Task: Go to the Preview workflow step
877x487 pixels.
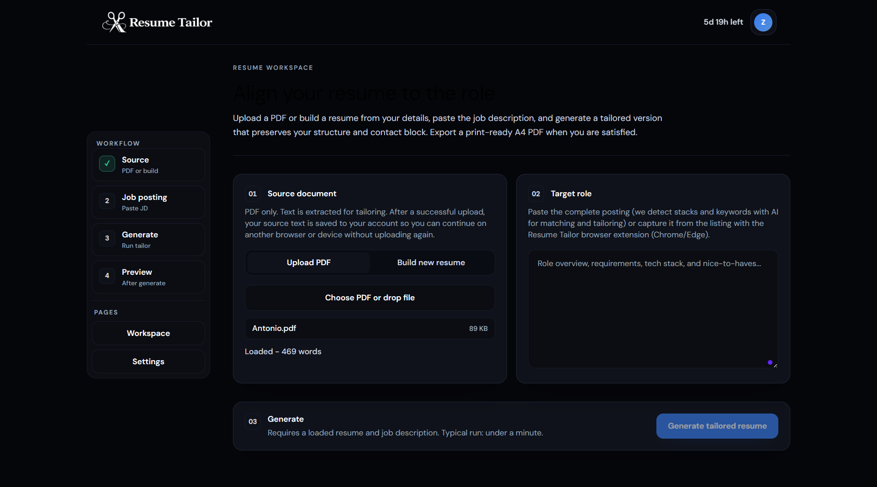Action: (x=148, y=277)
